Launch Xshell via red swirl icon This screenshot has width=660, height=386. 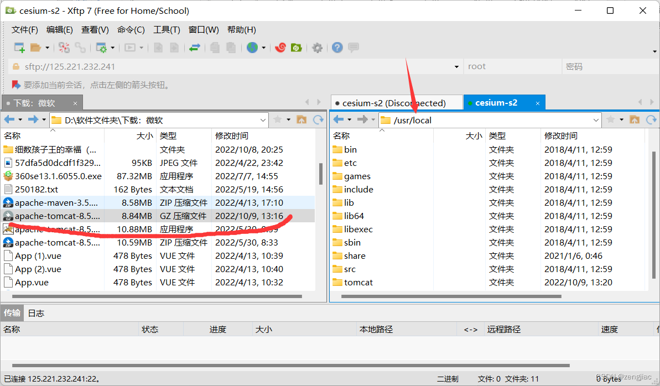[x=280, y=48]
